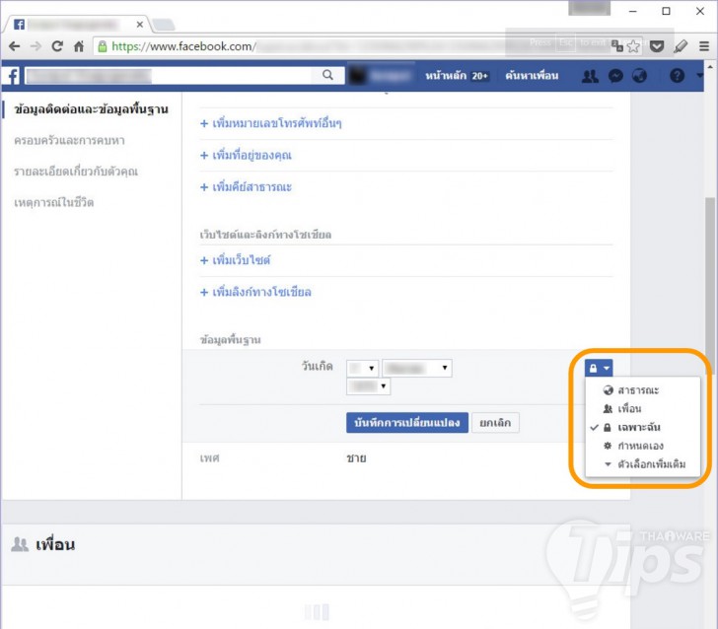Open help question mark icon

(x=678, y=76)
